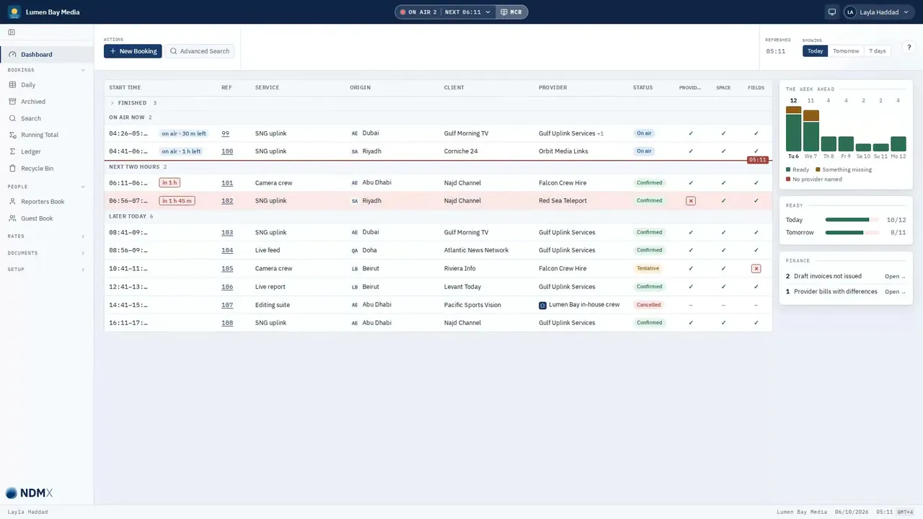Click the Dashboard gauge icon
Viewport: 923px width, 519px height.
(12, 55)
